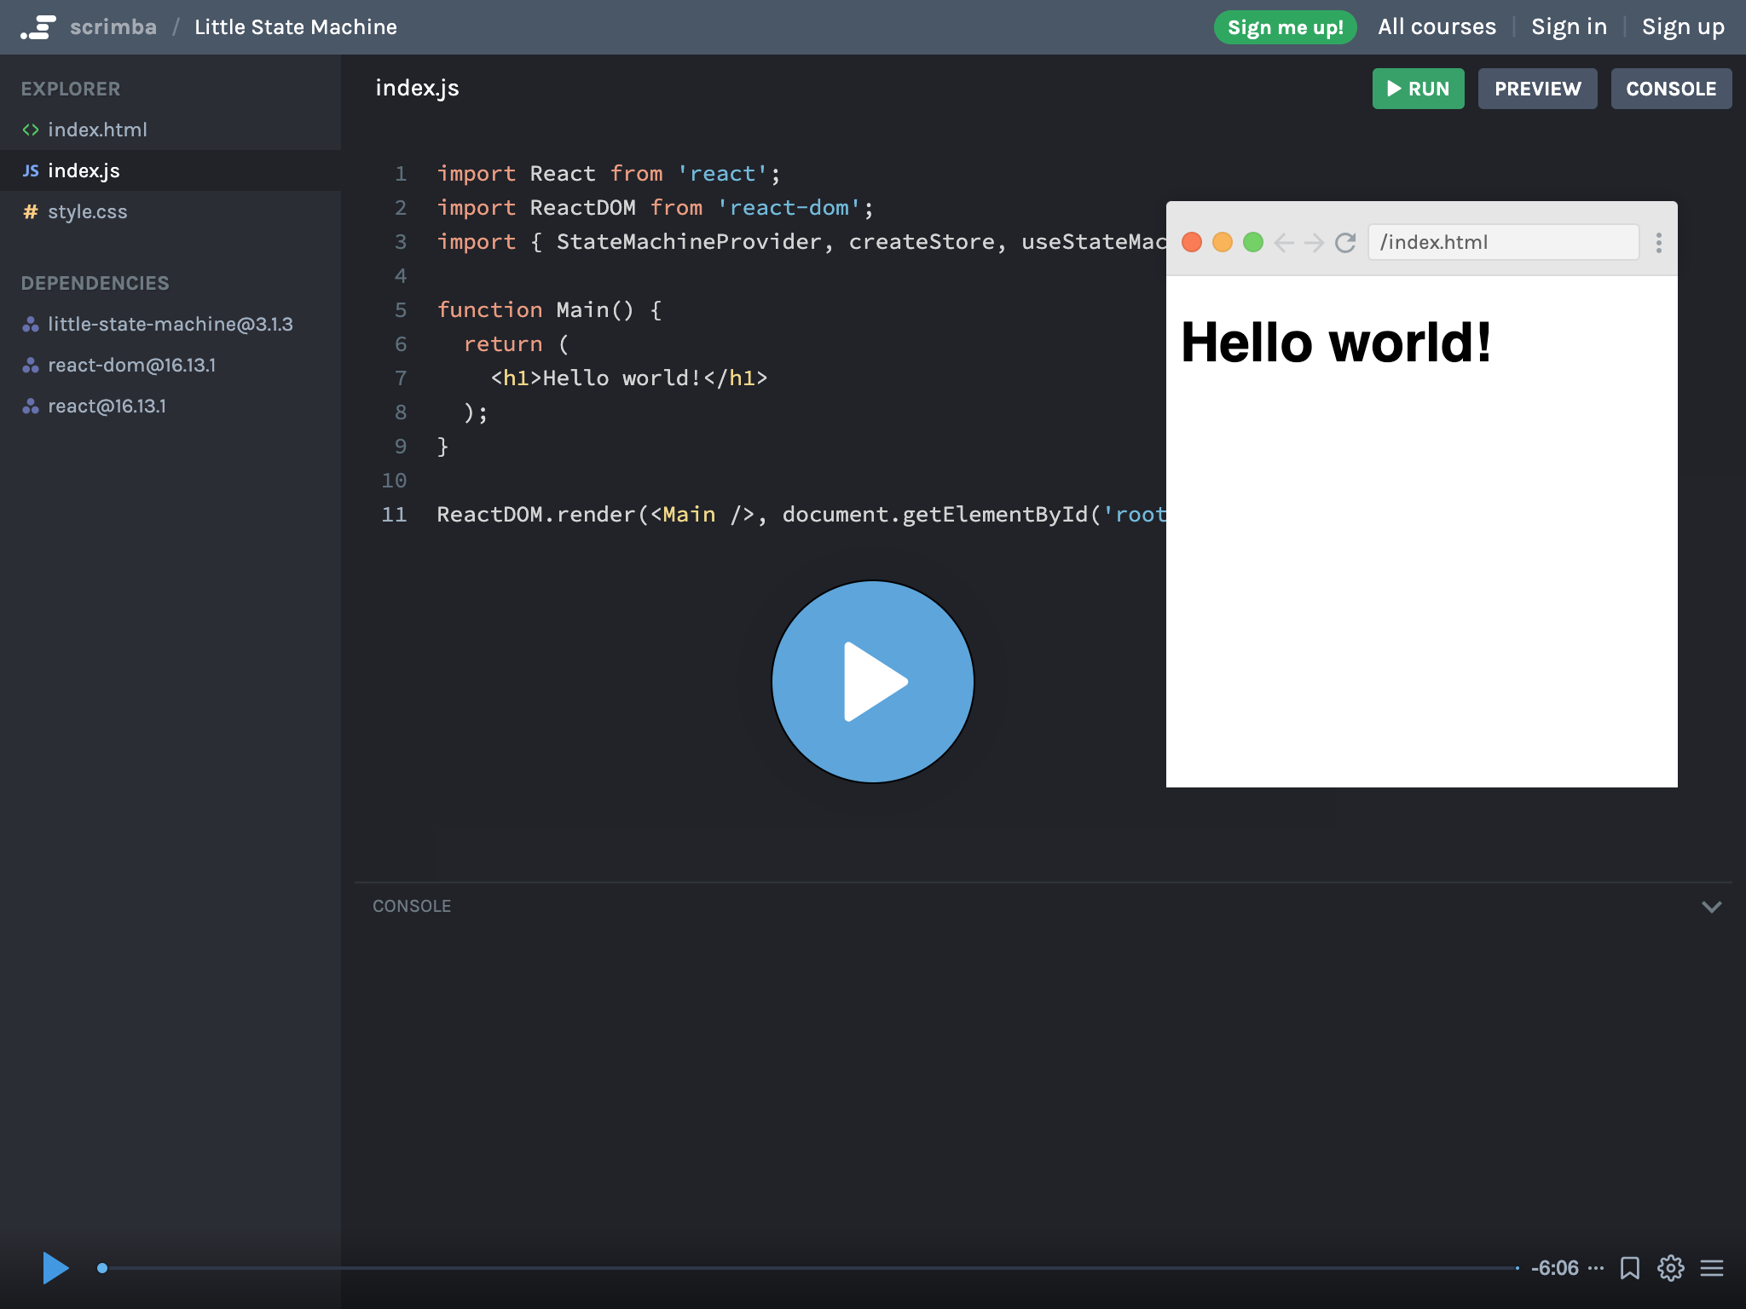Open style.css in the explorer

(x=87, y=211)
